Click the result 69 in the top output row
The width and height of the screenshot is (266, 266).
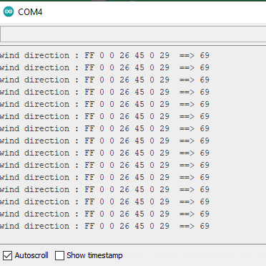pyautogui.click(x=205, y=55)
